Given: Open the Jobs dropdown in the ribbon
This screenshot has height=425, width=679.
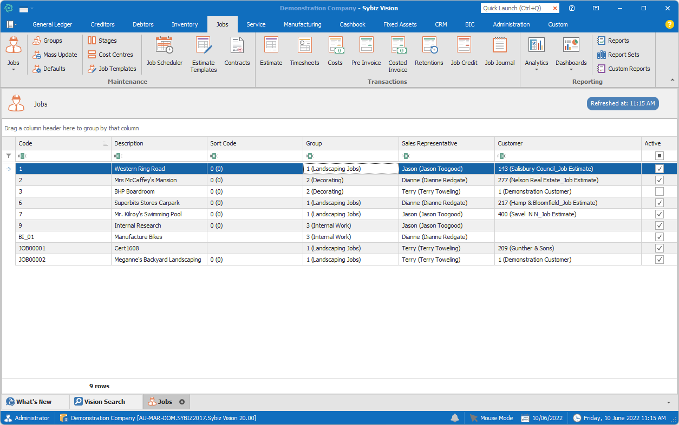Looking at the screenshot, I should tap(14, 69).
